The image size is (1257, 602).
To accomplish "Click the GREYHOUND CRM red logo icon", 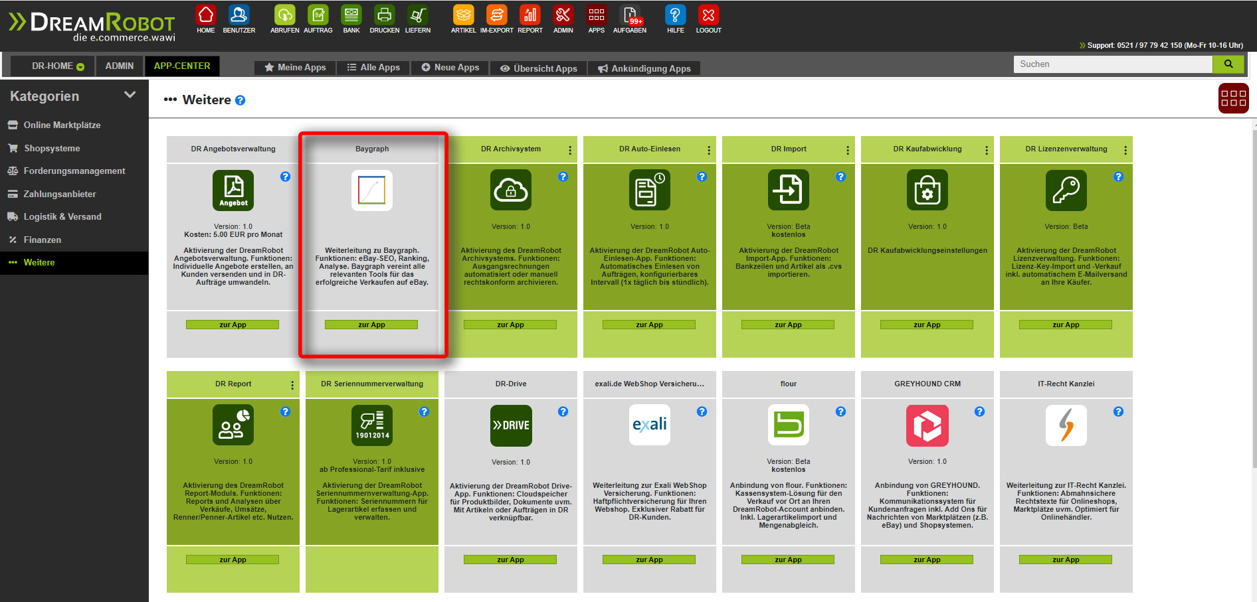I will pos(927,425).
